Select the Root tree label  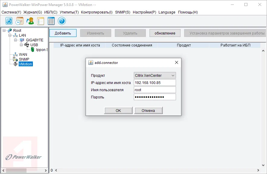pos(17,31)
